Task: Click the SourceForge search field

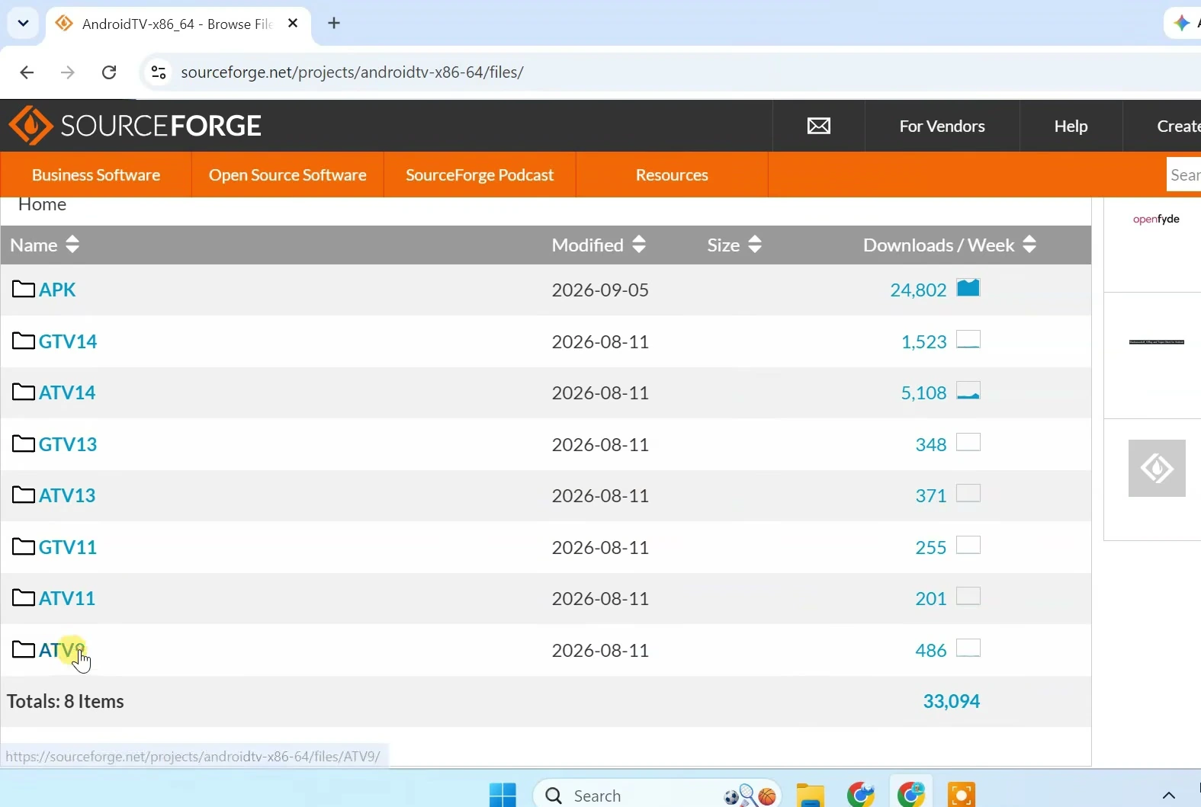Action: [1183, 175]
